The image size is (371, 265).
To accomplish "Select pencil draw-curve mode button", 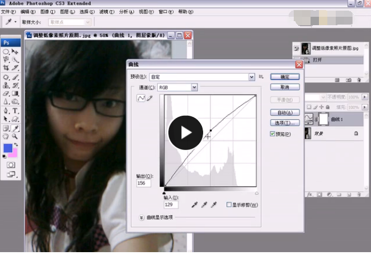I will pos(149,98).
